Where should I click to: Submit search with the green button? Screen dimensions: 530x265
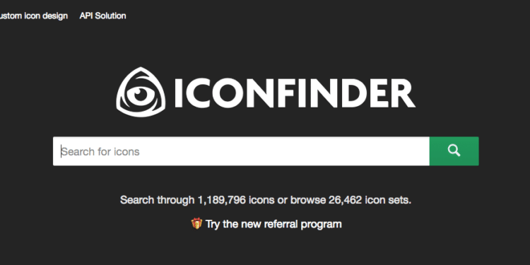click(x=454, y=151)
